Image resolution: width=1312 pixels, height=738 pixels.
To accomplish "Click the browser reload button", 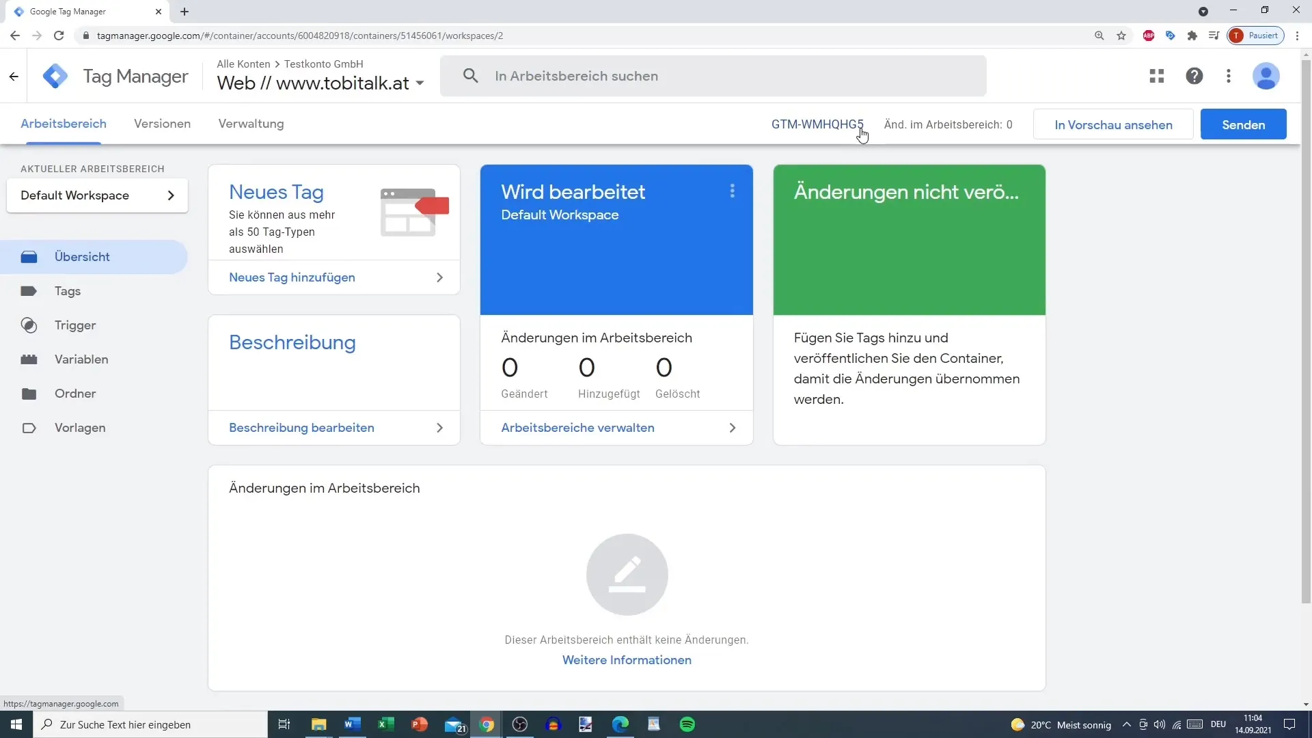I will tap(59, 36).
